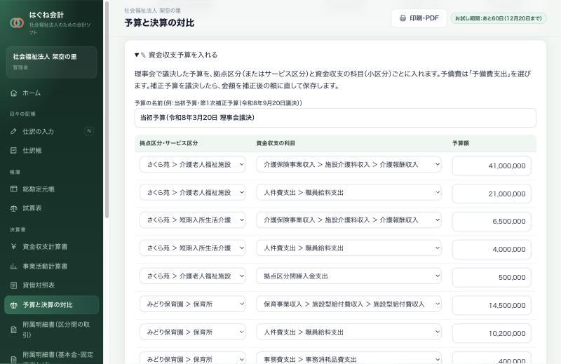Click the sheet icon beside 貸借対照表

pos(13,285)
